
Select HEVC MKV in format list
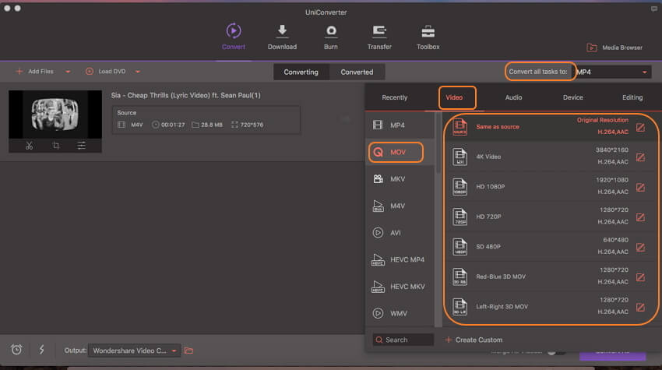coord(400,287)
